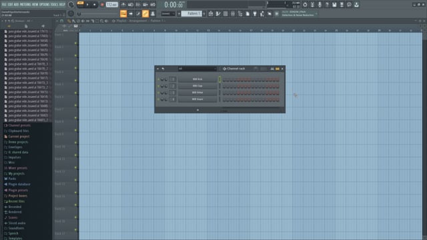Open the OPTIONS menu
Image resolution: width=427 pixels, height=240 pixels.
45,5
